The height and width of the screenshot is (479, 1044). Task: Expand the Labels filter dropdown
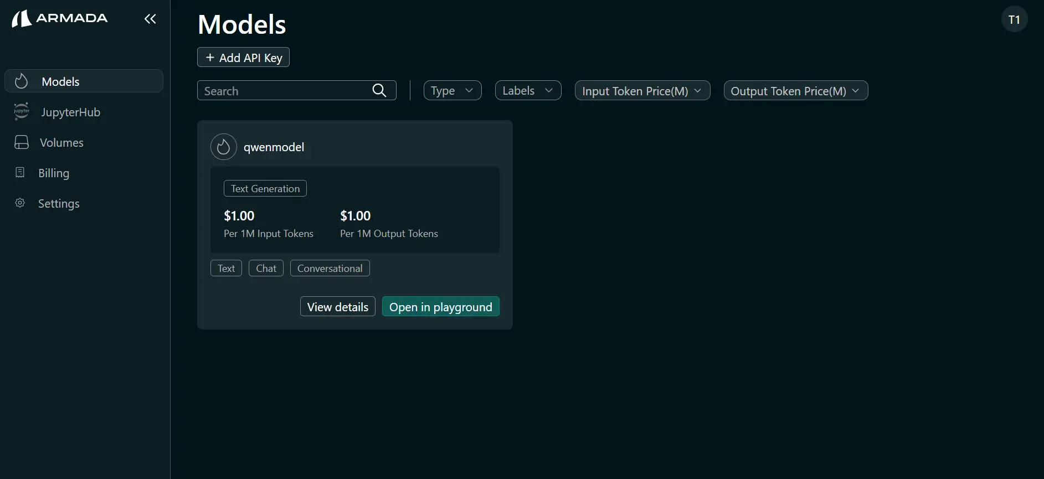pyautogui.click(x=528, y=90)
